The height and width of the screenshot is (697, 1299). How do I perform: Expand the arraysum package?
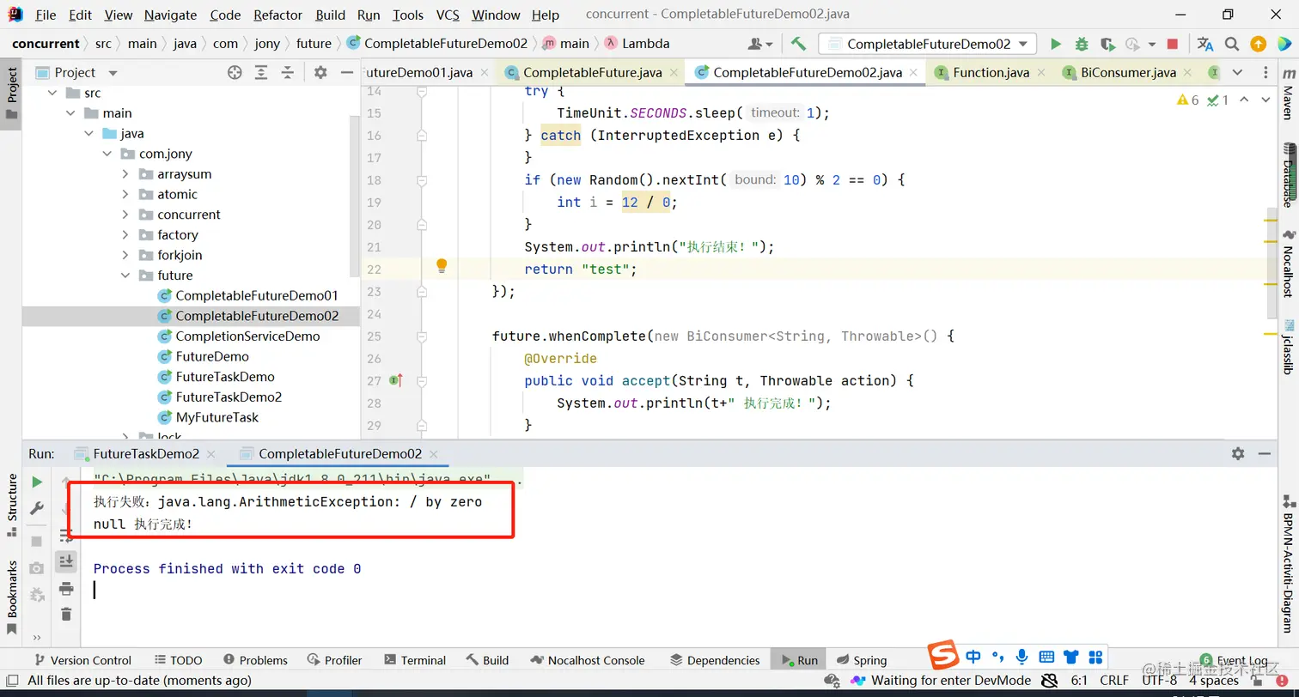coord(125,174)
